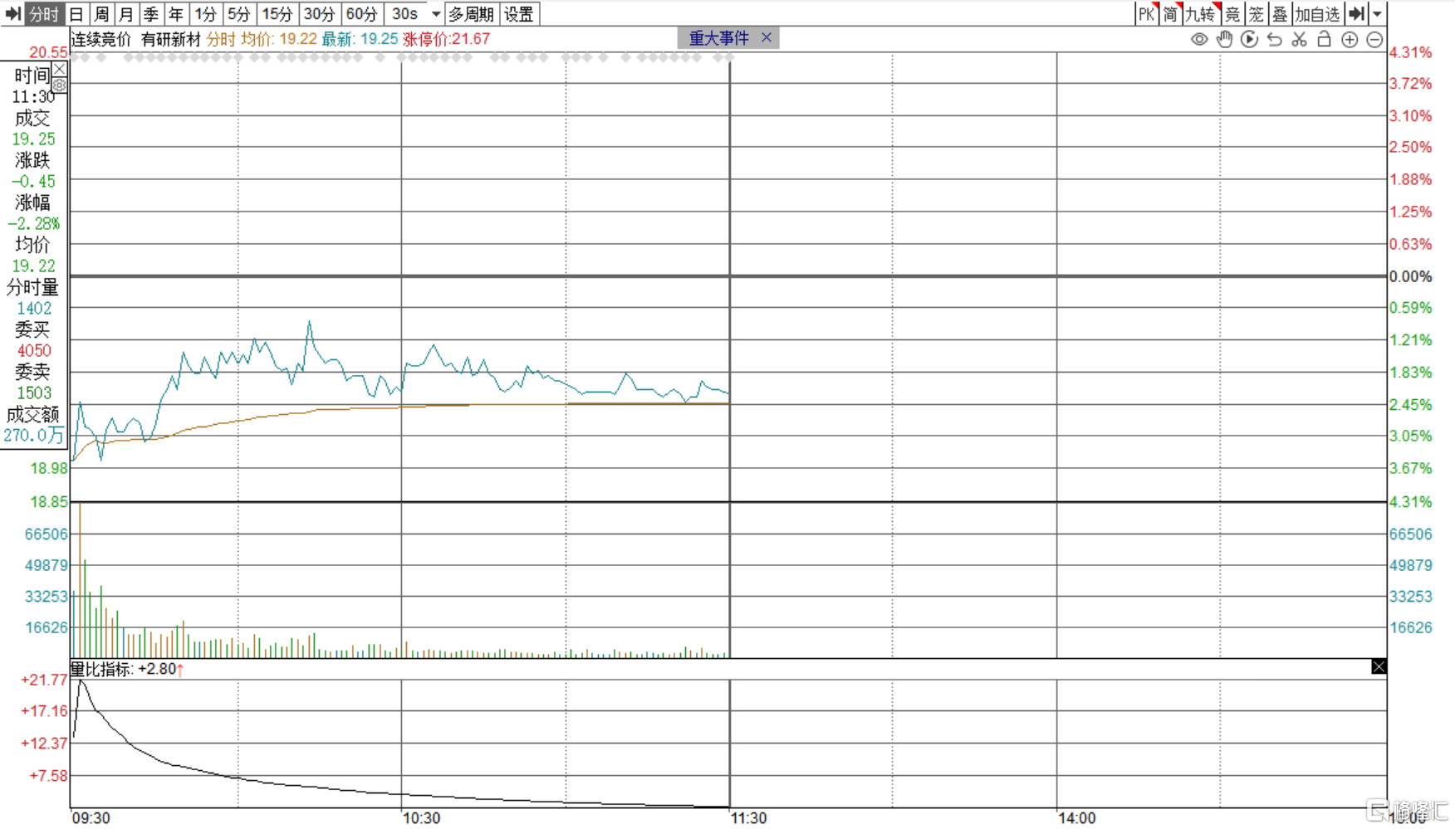Image resolution: width=1455 pixels, height=829 pixels.
Task: Click the undo arrow icon
Action: coord(1274,39)
